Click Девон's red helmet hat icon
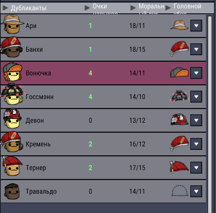Viewport: 216px width, 213px height. (x=180, y=120)
